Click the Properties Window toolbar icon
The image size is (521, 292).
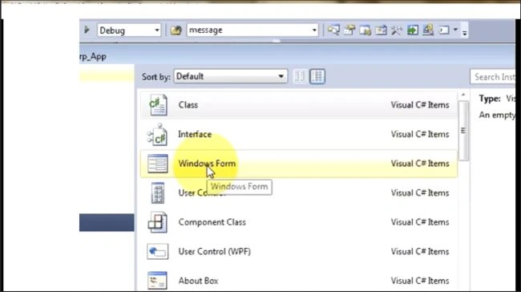349,30
